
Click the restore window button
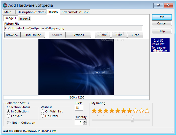point(158,5)
